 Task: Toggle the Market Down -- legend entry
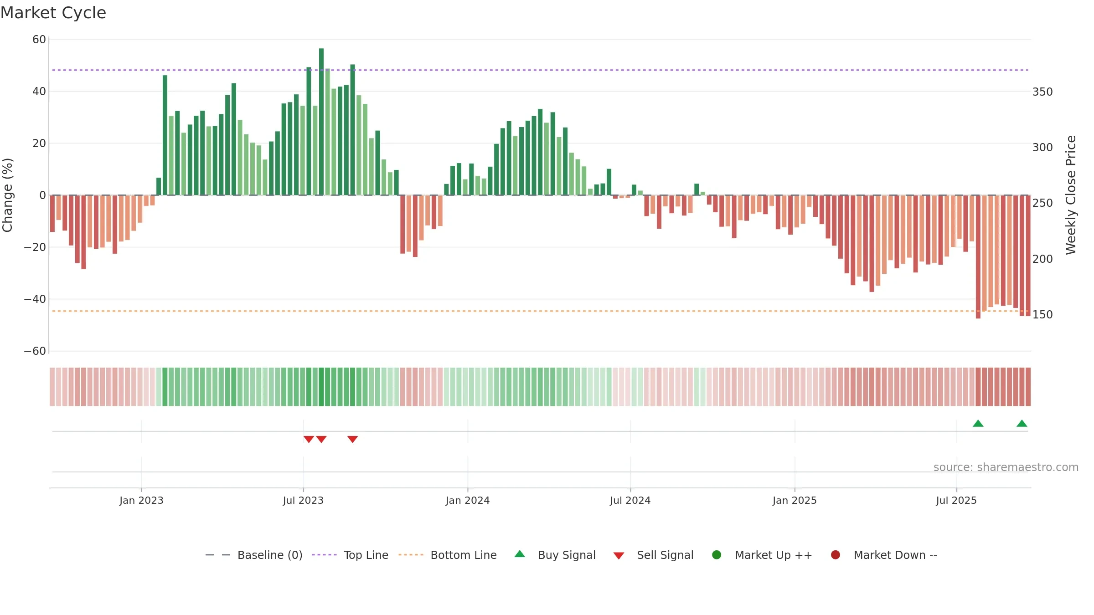(884, 555)
